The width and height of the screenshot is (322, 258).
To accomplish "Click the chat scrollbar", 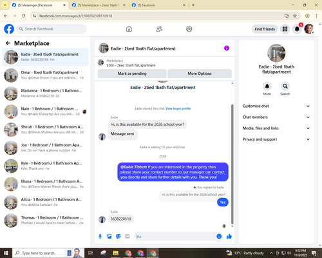I will [x=232, y=164].
